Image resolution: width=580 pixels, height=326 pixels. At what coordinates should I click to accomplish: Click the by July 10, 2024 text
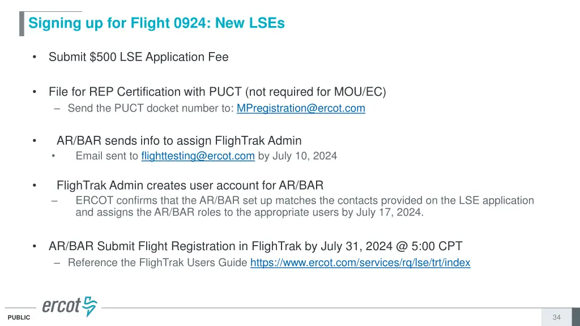297,156
